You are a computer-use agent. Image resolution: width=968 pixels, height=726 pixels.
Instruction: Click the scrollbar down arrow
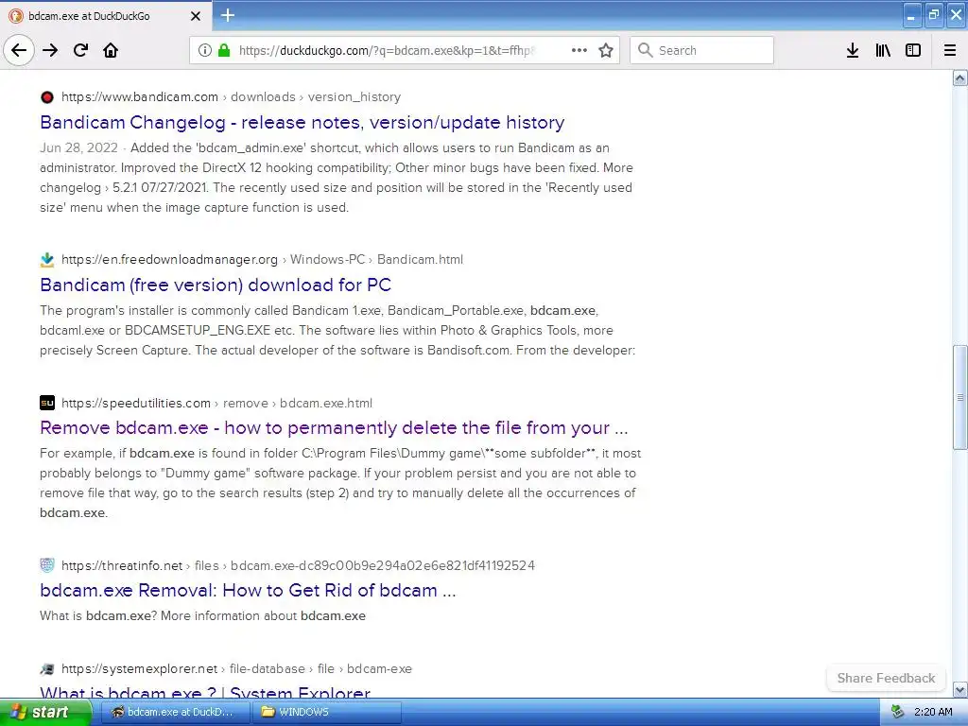[960, 689]
